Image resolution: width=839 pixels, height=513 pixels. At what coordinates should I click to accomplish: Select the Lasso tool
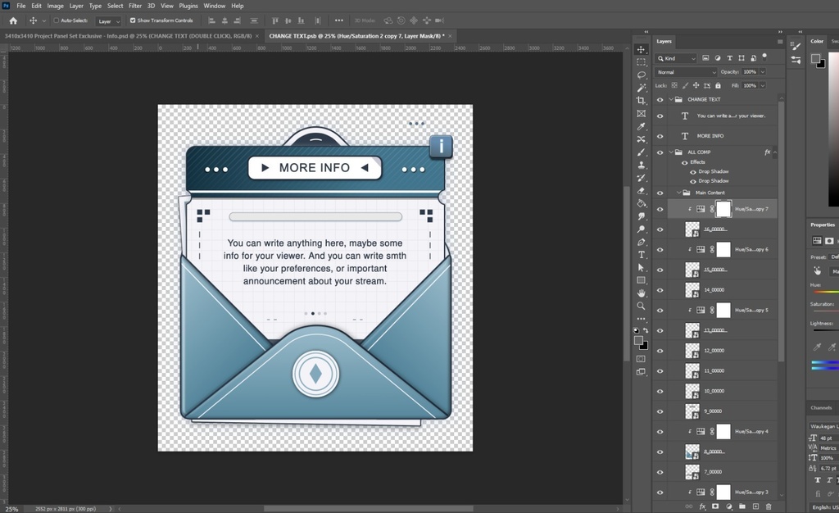click(642, 75)
